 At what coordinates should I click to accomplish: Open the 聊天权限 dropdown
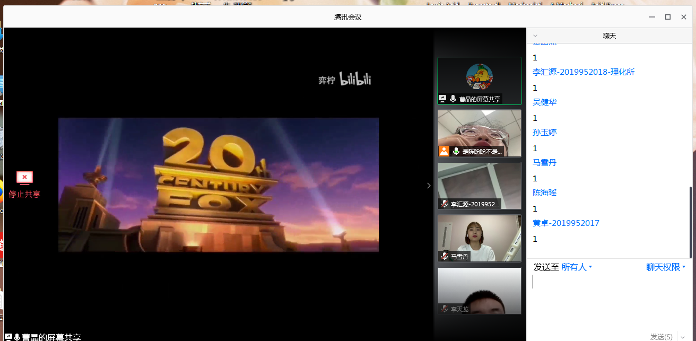(666, 267)
